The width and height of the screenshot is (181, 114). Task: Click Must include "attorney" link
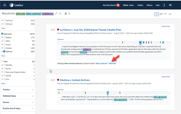point(113,63)
